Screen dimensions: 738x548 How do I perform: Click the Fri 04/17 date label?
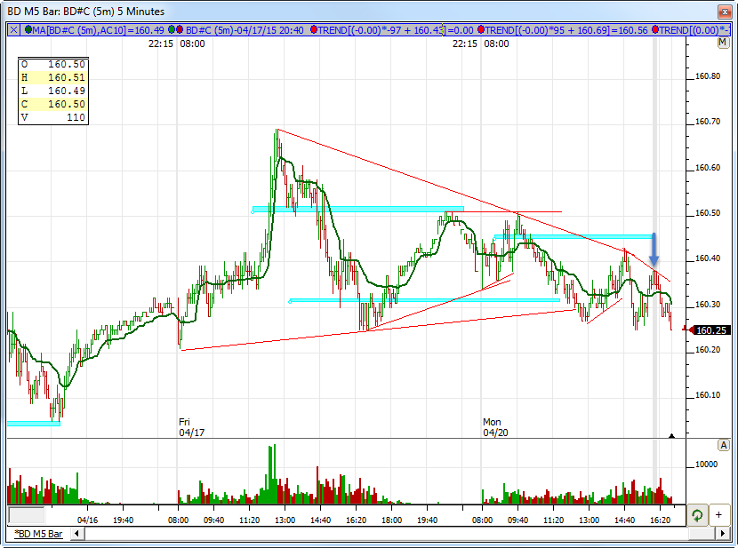[191, 427]
